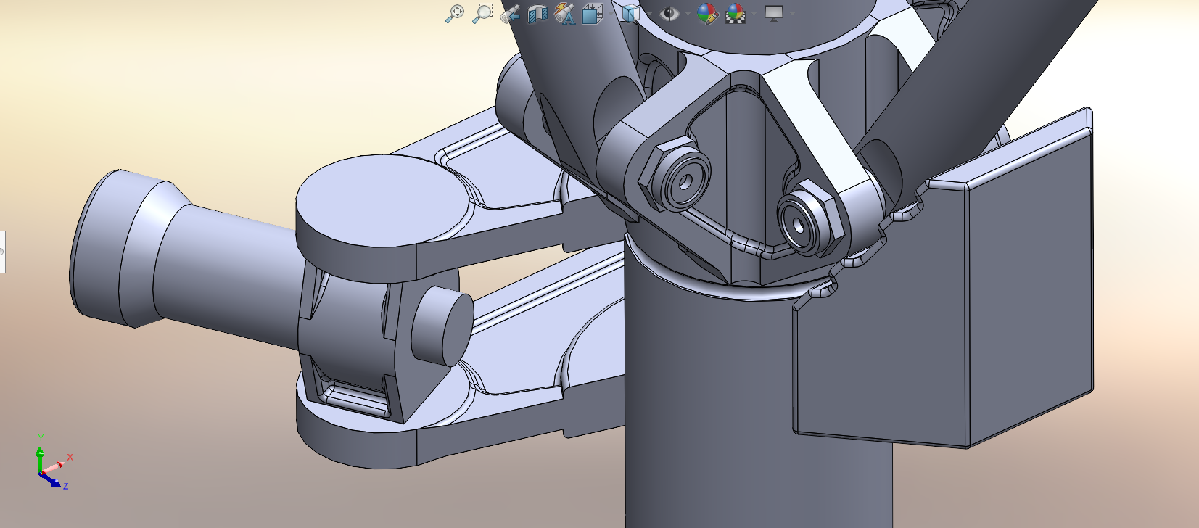This screenshot has height=528, width=1199.
Task: Click the left-edge panel expand handle
Action: pyautogui.click(x=2, y=252)
